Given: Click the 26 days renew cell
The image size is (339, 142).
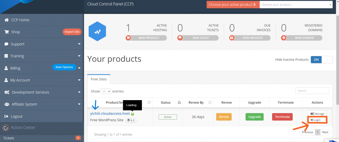Looking at the screenshot, I should pyautogui.click(x=198, y=117).
